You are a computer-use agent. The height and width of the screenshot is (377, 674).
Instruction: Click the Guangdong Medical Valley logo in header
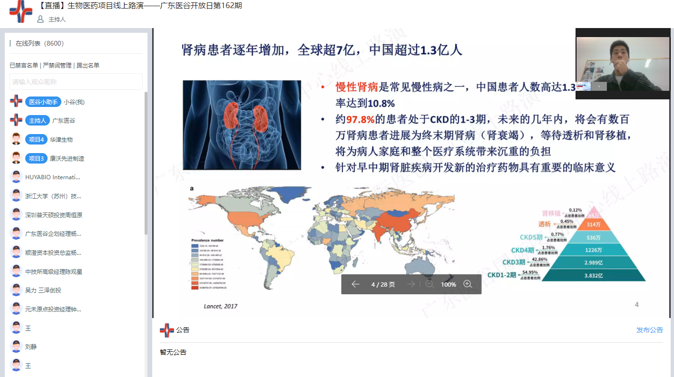pyautogui.click(x=20, y=12)
